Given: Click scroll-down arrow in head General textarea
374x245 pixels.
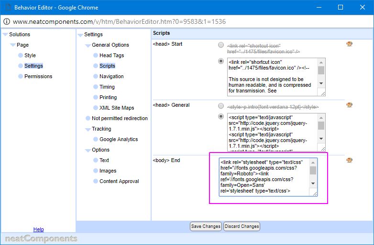Looking at the screenshot, I should (x=321, y=139).
